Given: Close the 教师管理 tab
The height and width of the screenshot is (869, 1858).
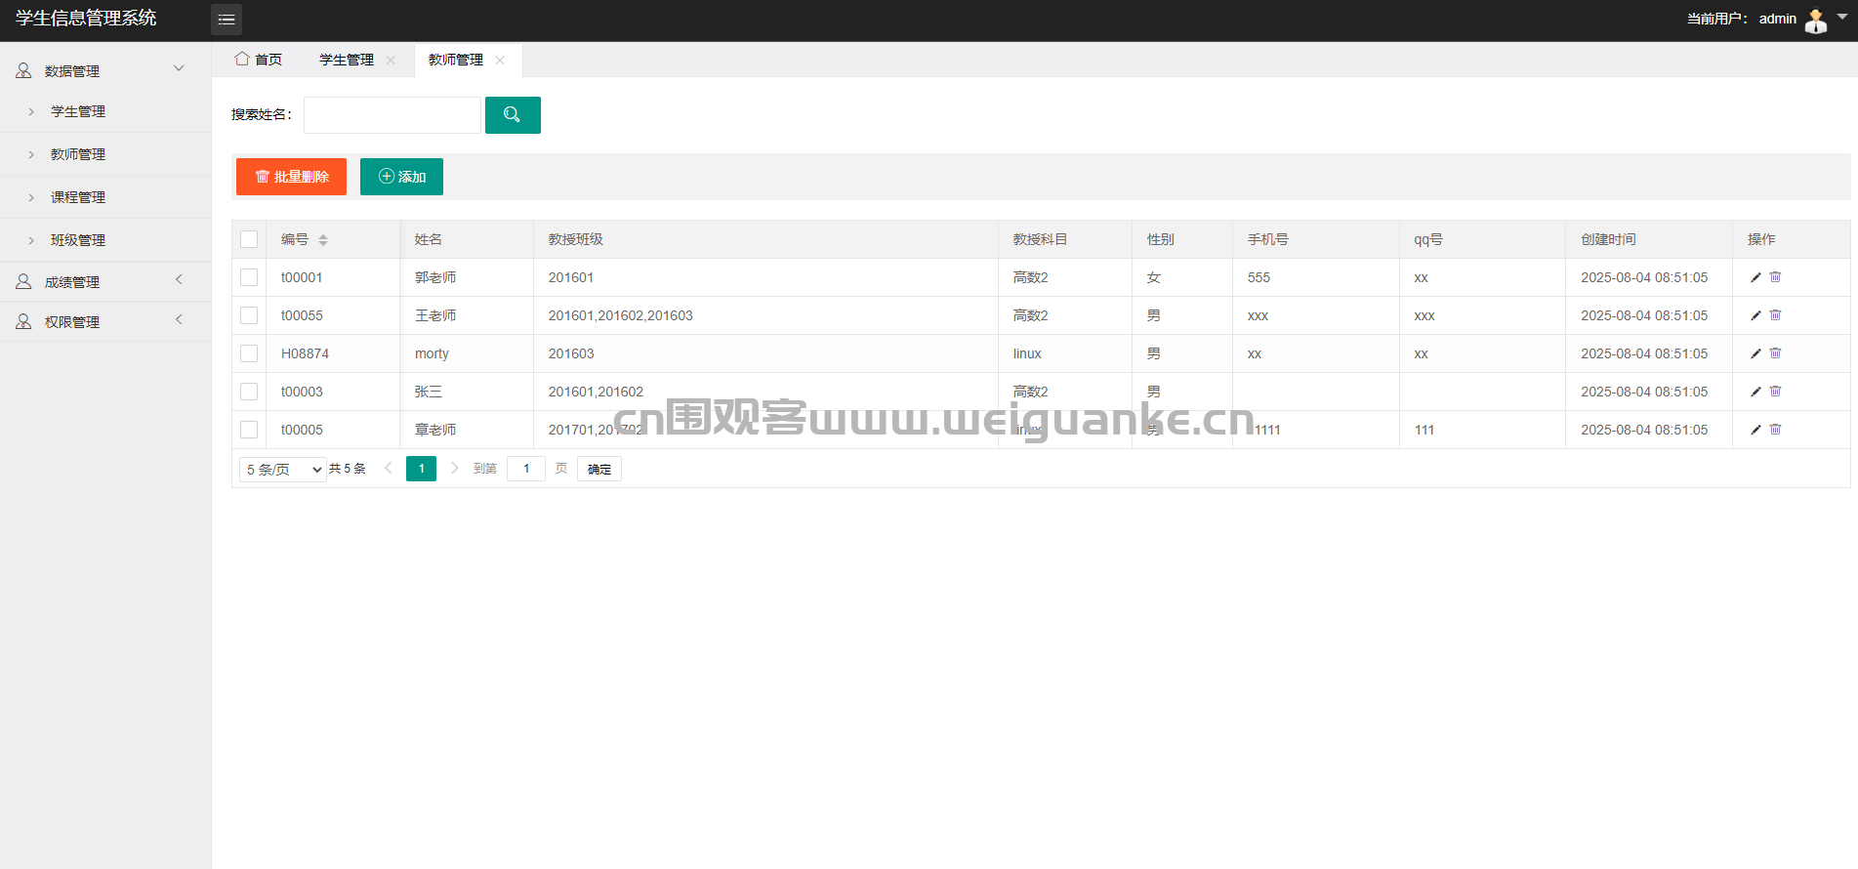Looking at the screenshot, I should click(500, 60).
